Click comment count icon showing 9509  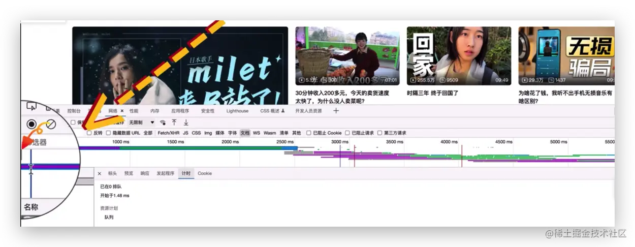(442, 80)
